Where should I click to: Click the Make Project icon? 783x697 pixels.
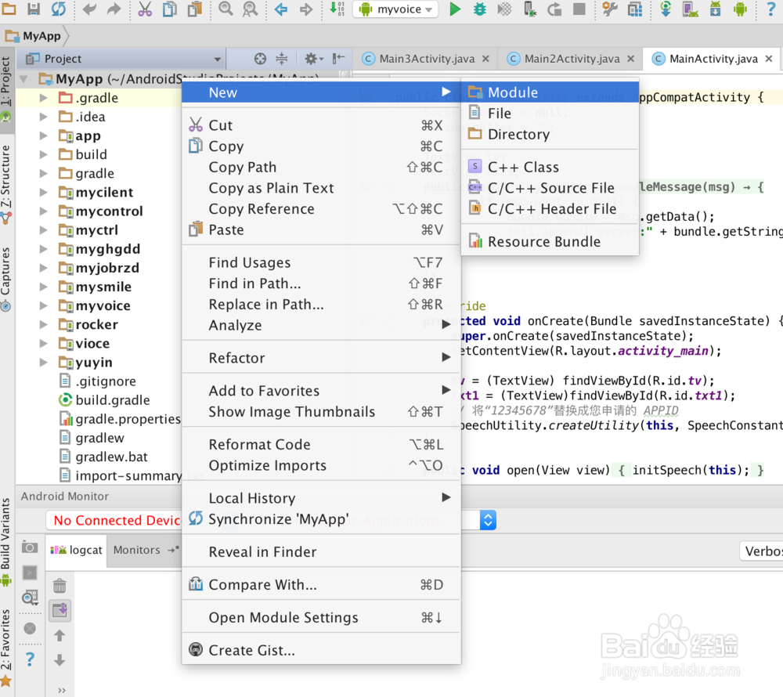(337, 9)
